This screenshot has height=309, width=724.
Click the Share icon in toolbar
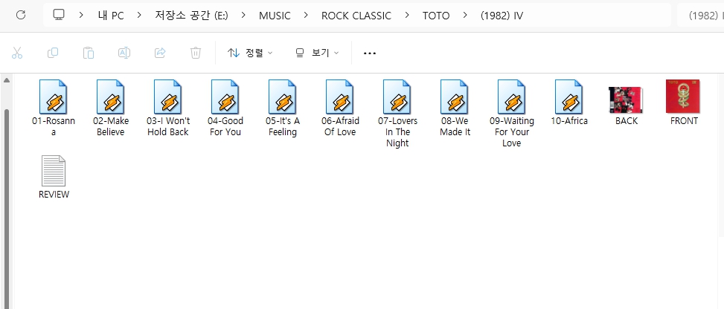160,53
